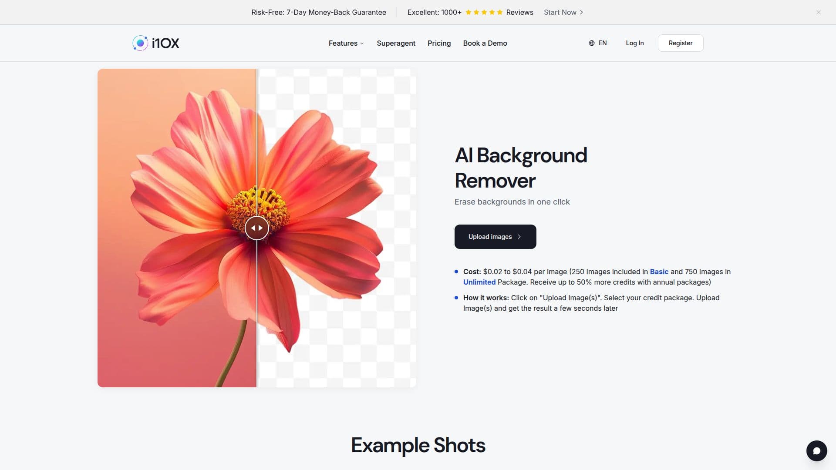This screenshot has width=836, height=470.
Task: Click the globe language icon
Action: coord(591,43)
